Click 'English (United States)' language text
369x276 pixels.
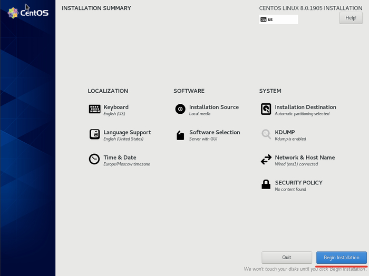[x=123, y=139]
